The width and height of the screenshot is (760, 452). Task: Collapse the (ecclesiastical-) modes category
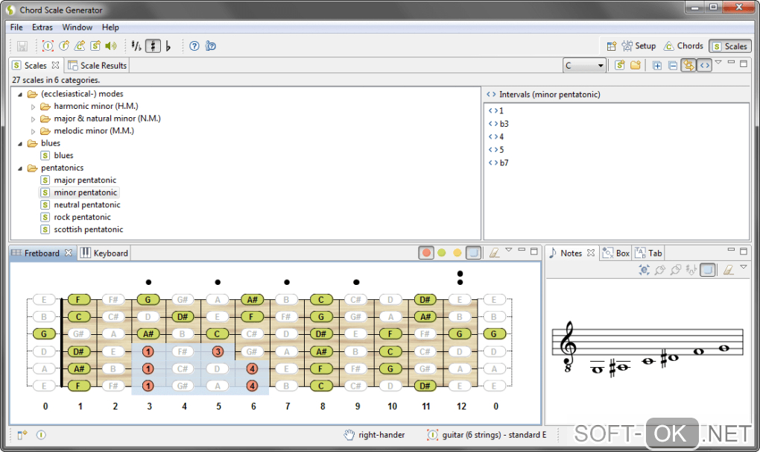click(20, 95)
